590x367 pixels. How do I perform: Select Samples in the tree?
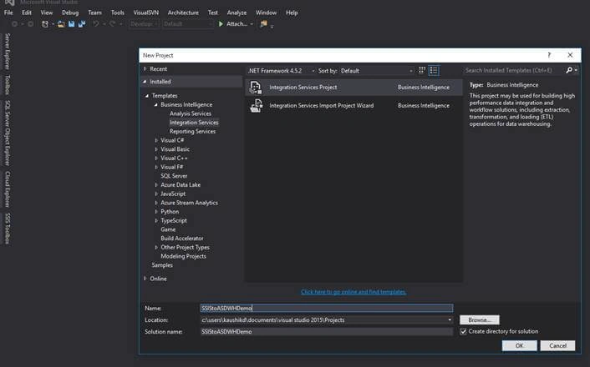pos(162,265)
